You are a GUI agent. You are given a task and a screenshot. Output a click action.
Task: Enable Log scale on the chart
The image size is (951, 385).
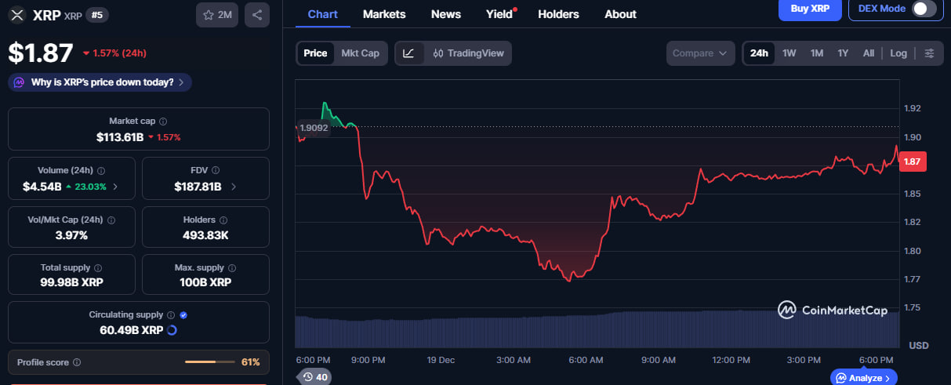898,53
